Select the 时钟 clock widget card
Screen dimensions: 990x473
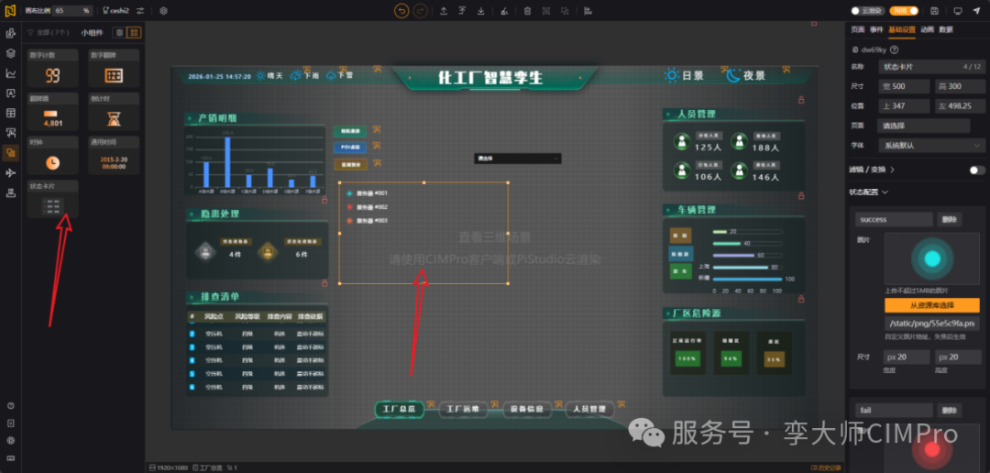(53, 155)
